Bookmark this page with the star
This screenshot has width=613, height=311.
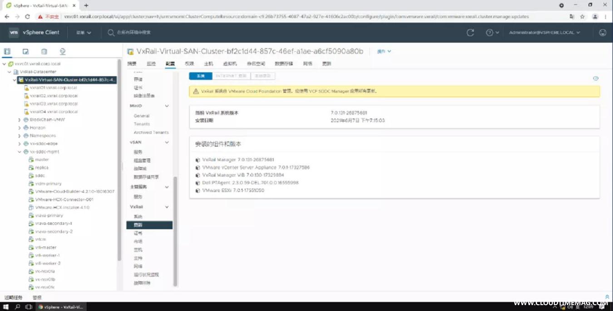click(x=582, y=16)
